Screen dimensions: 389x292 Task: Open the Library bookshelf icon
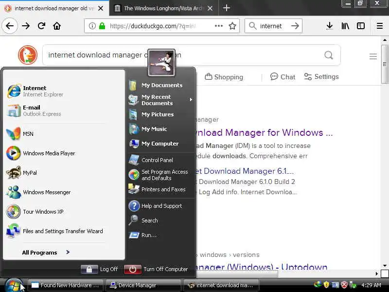point(345,26)
